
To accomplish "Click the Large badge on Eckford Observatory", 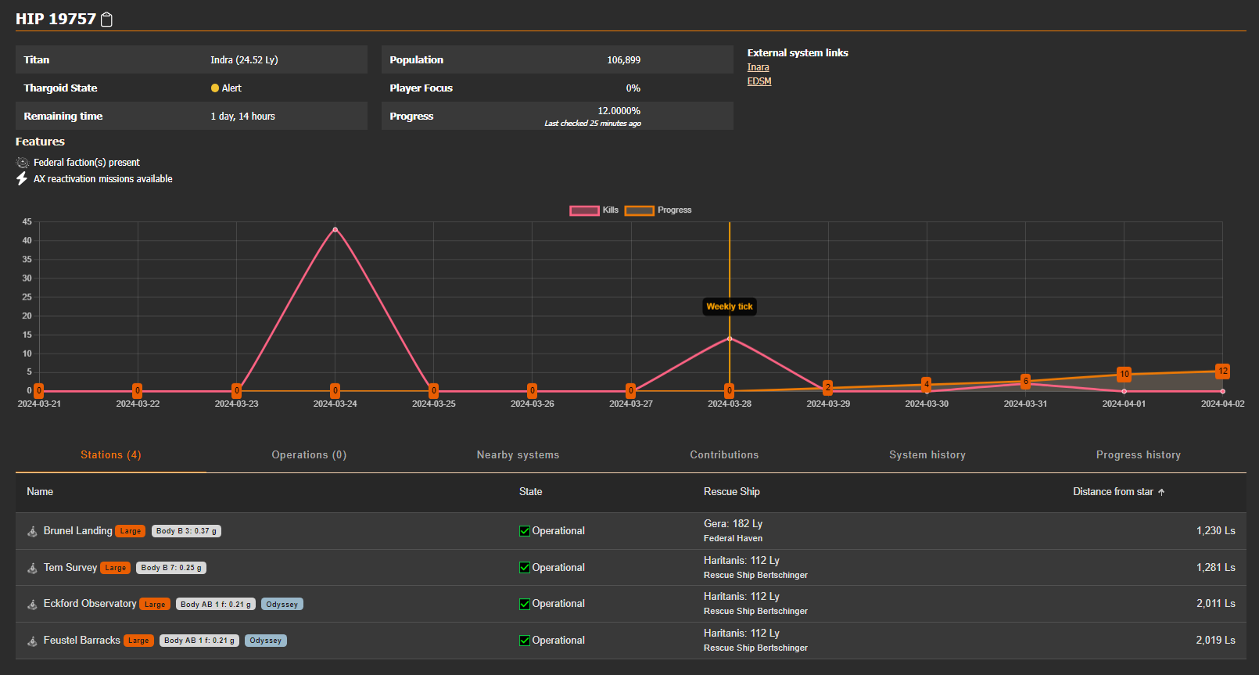I will click(x=155, y=605).
